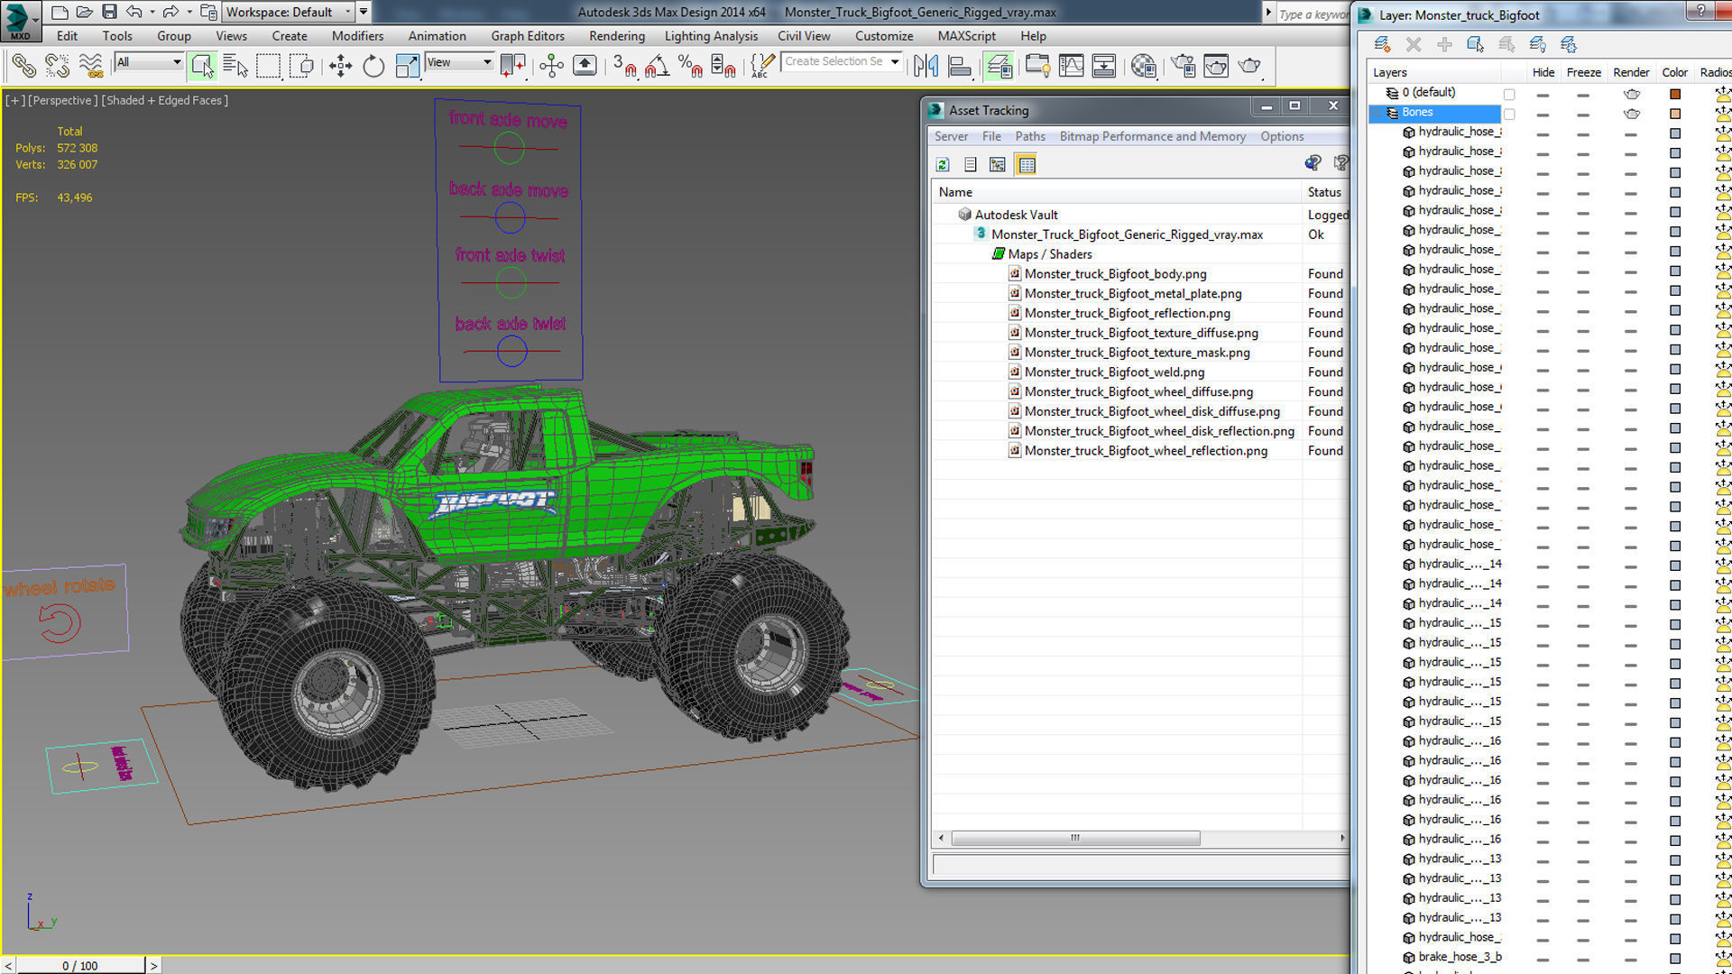Check the Bones layer checkbox

tap(1509, 114)
